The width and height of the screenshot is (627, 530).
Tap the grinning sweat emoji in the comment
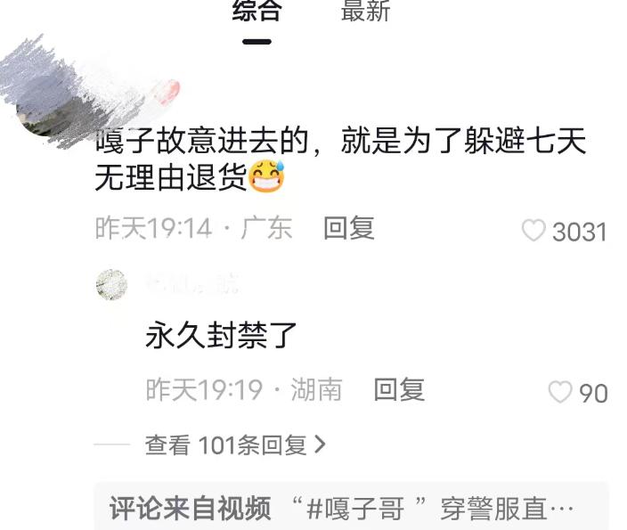coord(266,176)
